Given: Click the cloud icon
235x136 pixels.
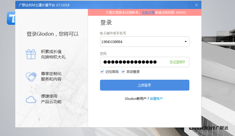Looking at the screenshot, I should pyautogui.click(x=31, y=100).
